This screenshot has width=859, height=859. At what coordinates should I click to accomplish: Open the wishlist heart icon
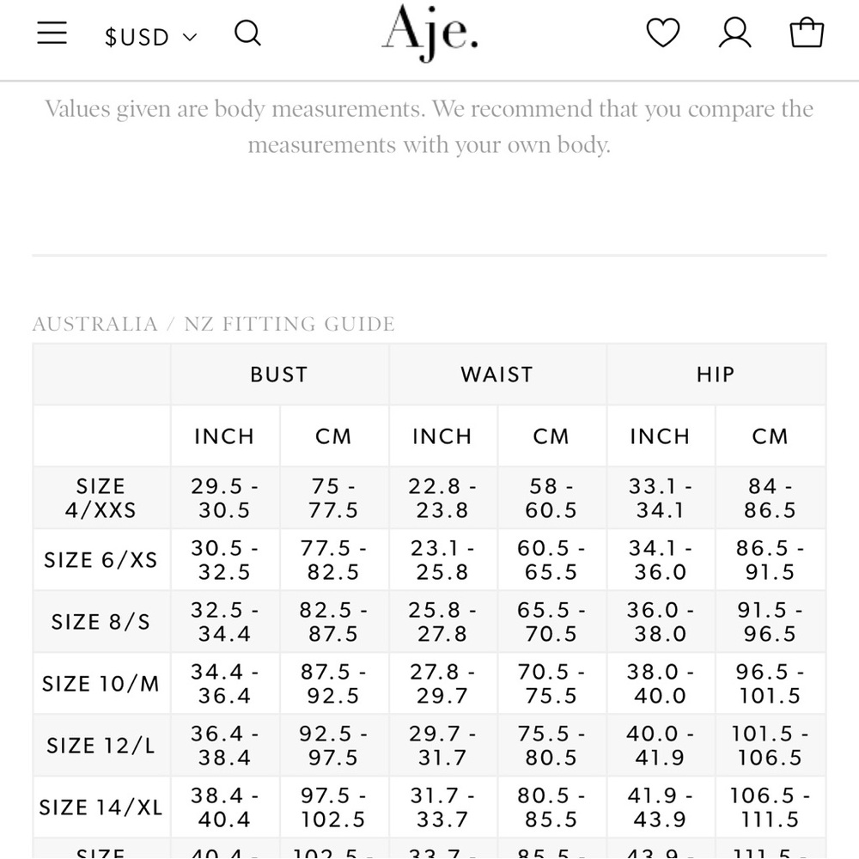663,33
